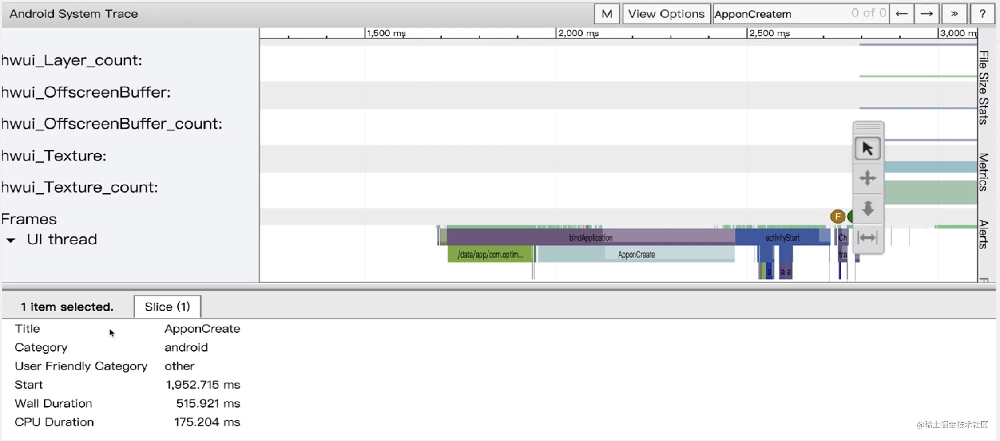The height and width of the screenshot is (441, 1000).
Task: Select the bindApplication slice
Action: 591,238
